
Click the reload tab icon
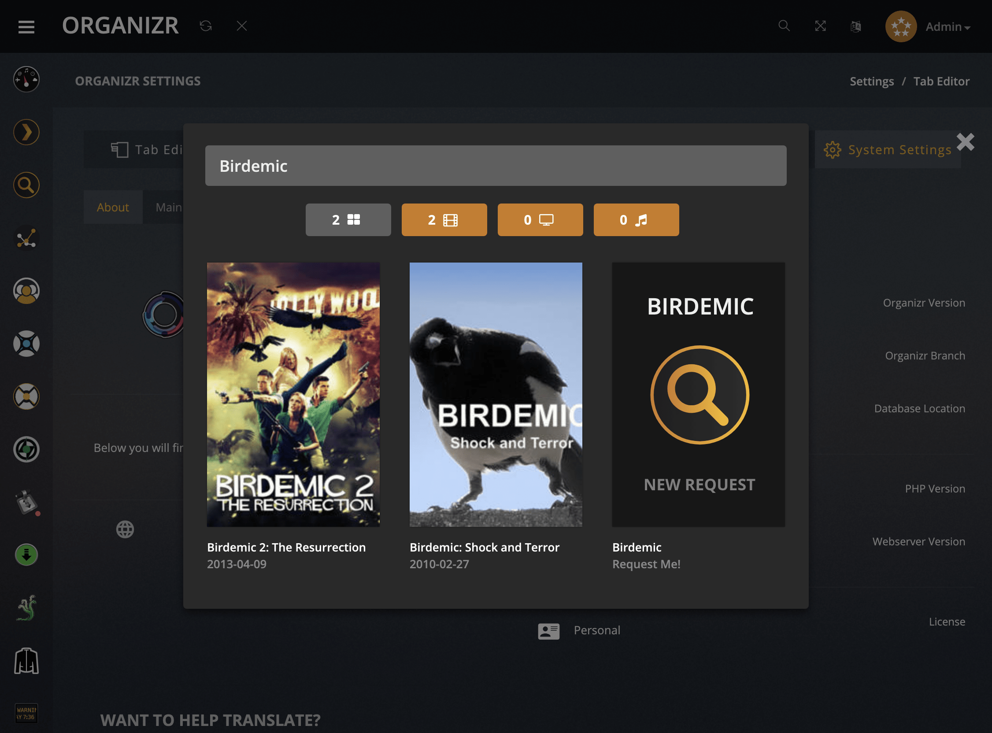[x=205, y=26]
